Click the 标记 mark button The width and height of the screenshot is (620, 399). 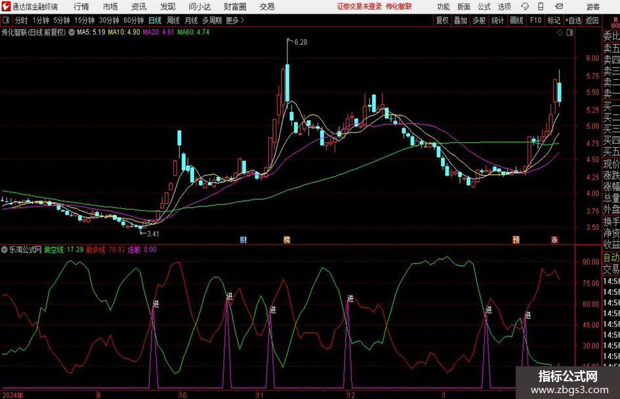554,20
